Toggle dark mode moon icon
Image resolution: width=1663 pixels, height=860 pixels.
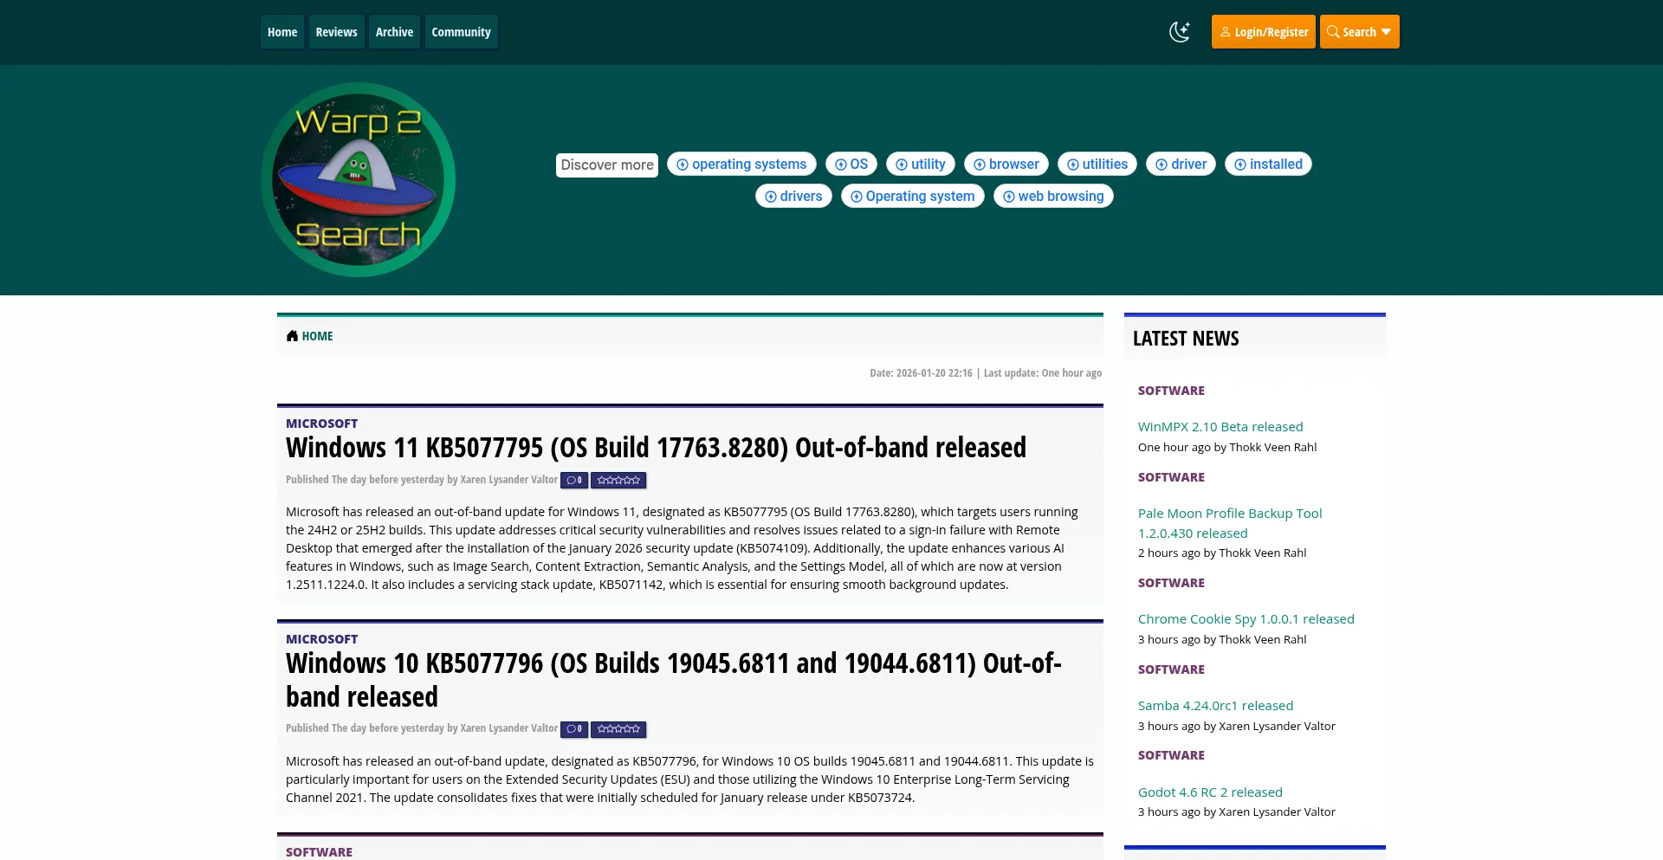point(1180,32)
